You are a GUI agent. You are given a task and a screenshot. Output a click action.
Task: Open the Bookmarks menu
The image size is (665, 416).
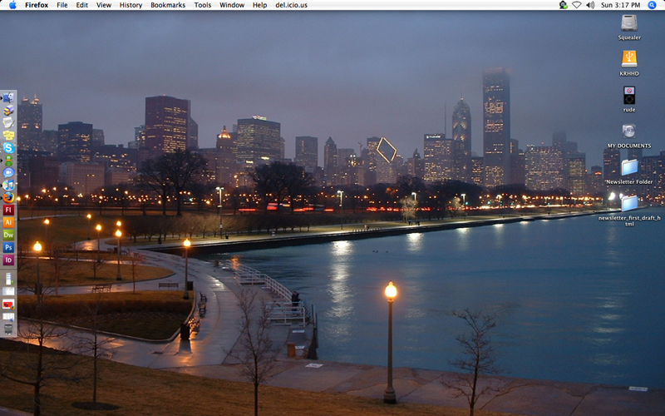click(168, 5)
